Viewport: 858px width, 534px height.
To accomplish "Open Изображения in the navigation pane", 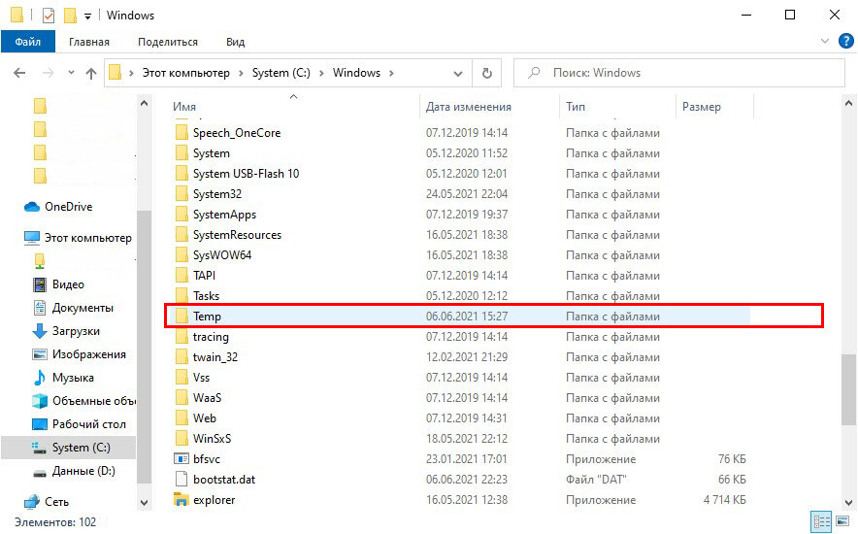I will tap(79, 354).
